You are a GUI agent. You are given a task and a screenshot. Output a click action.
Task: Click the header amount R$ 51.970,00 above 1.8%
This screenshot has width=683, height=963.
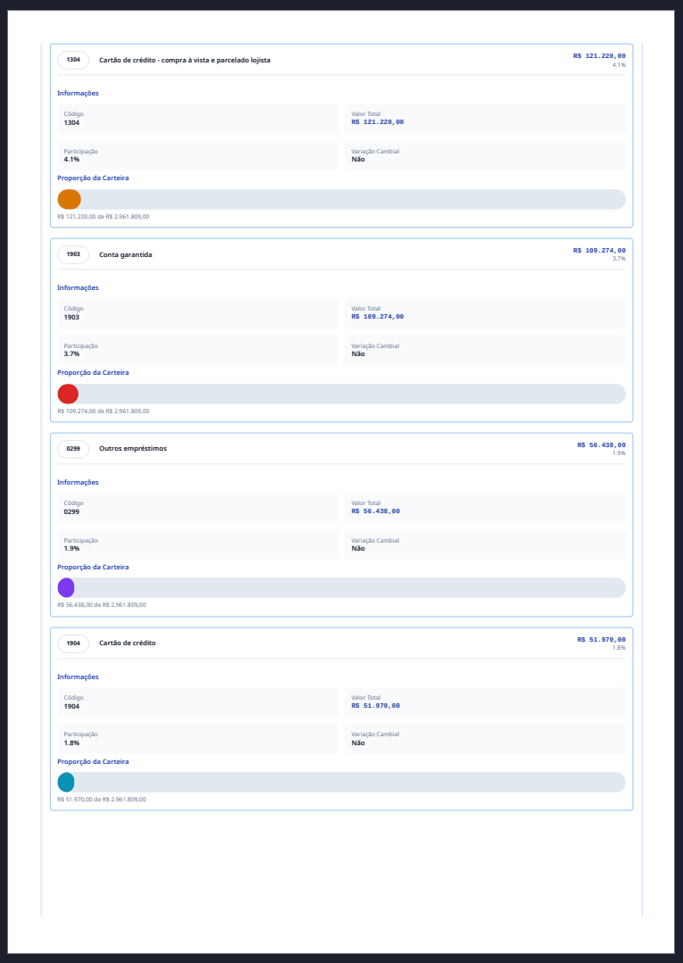601,640
